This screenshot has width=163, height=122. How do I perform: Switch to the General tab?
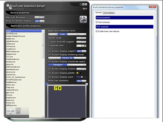[x=98, y=12]
